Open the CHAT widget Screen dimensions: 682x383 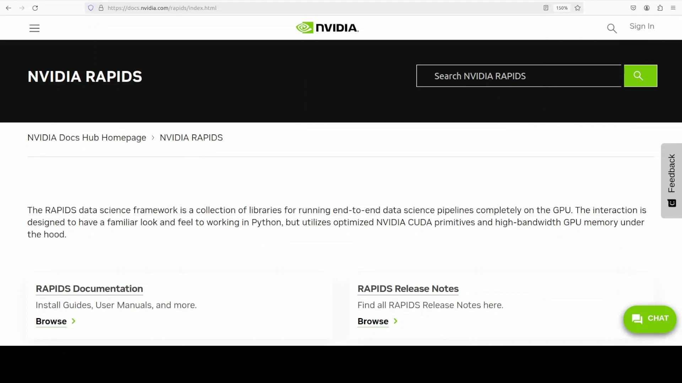(649, 319)
